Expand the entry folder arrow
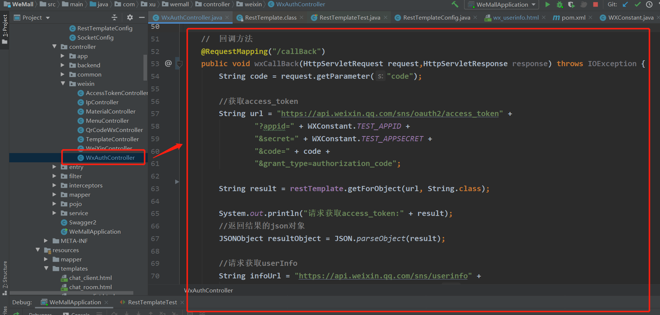660x315 pixels. pyautogui.click(x=54, y=167)
